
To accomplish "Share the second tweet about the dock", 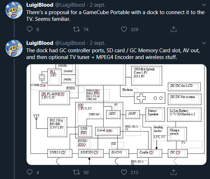I will pos(173,172).
